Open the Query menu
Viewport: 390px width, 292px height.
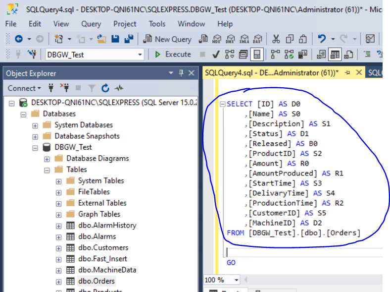(x=91, y=24)
